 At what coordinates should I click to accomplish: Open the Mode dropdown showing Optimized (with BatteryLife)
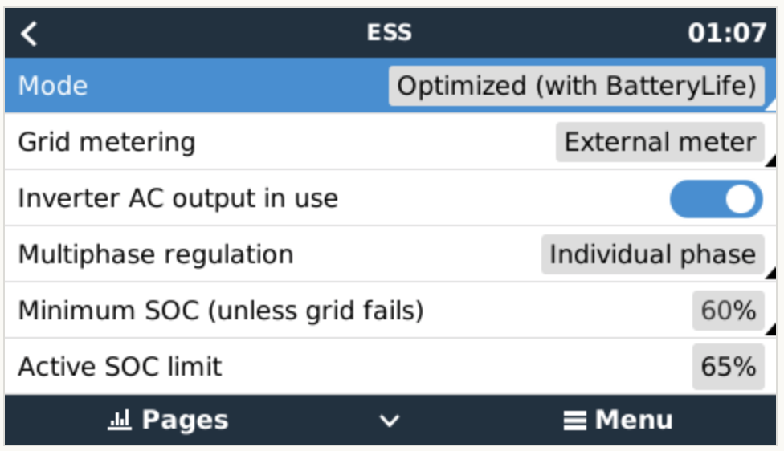[576, 86]
